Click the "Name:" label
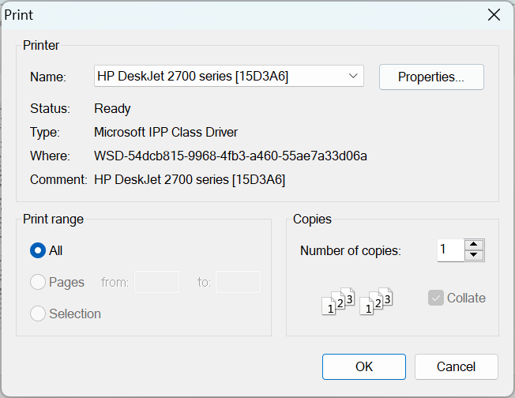The width and height of the screenshot is (515, 398). click(x=48, y=77)
